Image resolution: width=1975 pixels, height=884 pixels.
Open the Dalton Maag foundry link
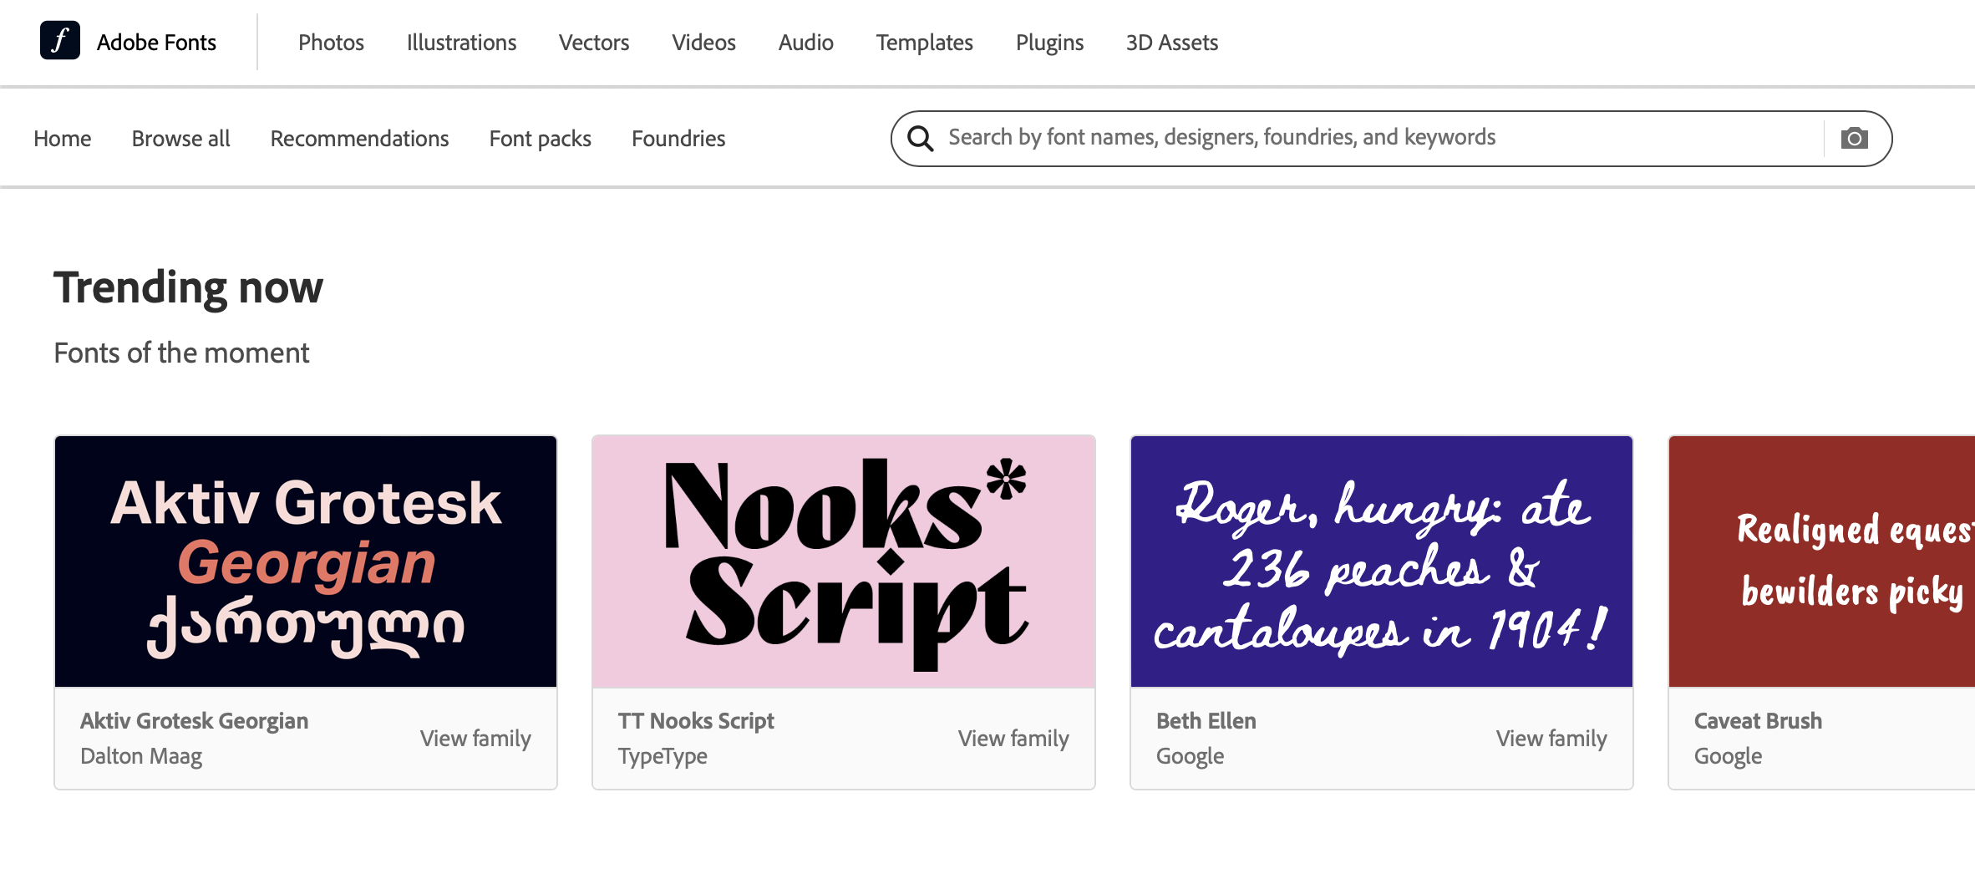pos(141,756)
